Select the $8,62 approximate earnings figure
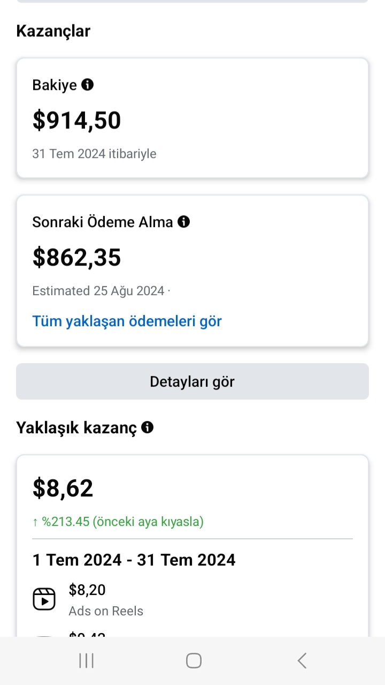Screen dimensions: 385x685 tap(63, 488)
